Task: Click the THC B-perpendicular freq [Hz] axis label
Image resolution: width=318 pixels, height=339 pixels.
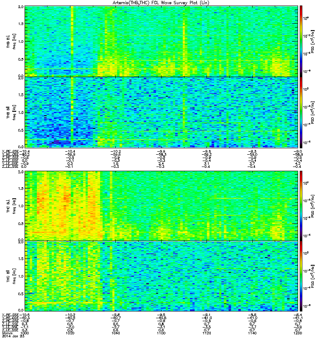Action: tap(14, 206)
